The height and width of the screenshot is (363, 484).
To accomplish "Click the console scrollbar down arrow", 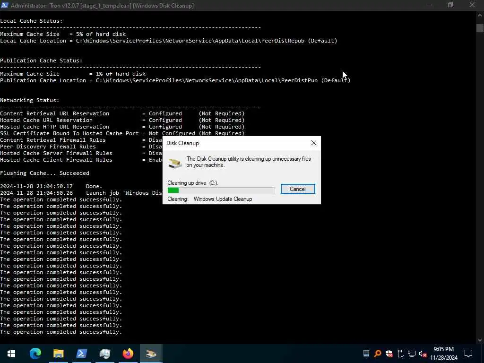I will tap(480, 340).
